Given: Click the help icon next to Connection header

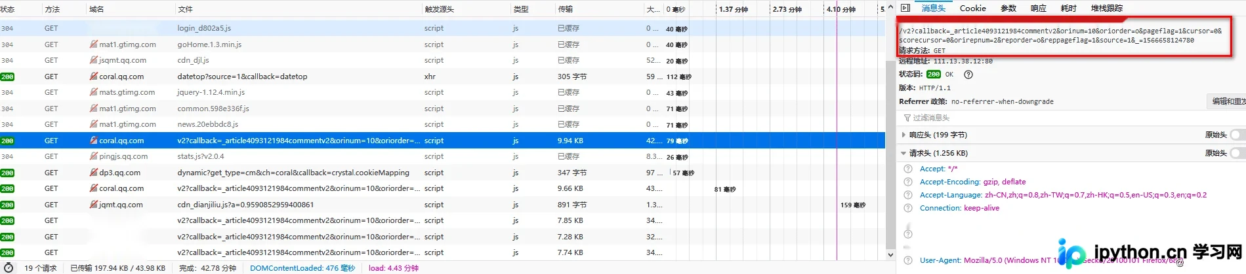Looking at the screenshot, I should (x=908, y=208).
